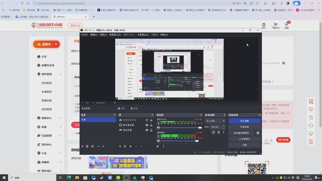Open the 场景集合(S) menu in OBS
This screenshot has width=322, height=181.
point(143,35)
